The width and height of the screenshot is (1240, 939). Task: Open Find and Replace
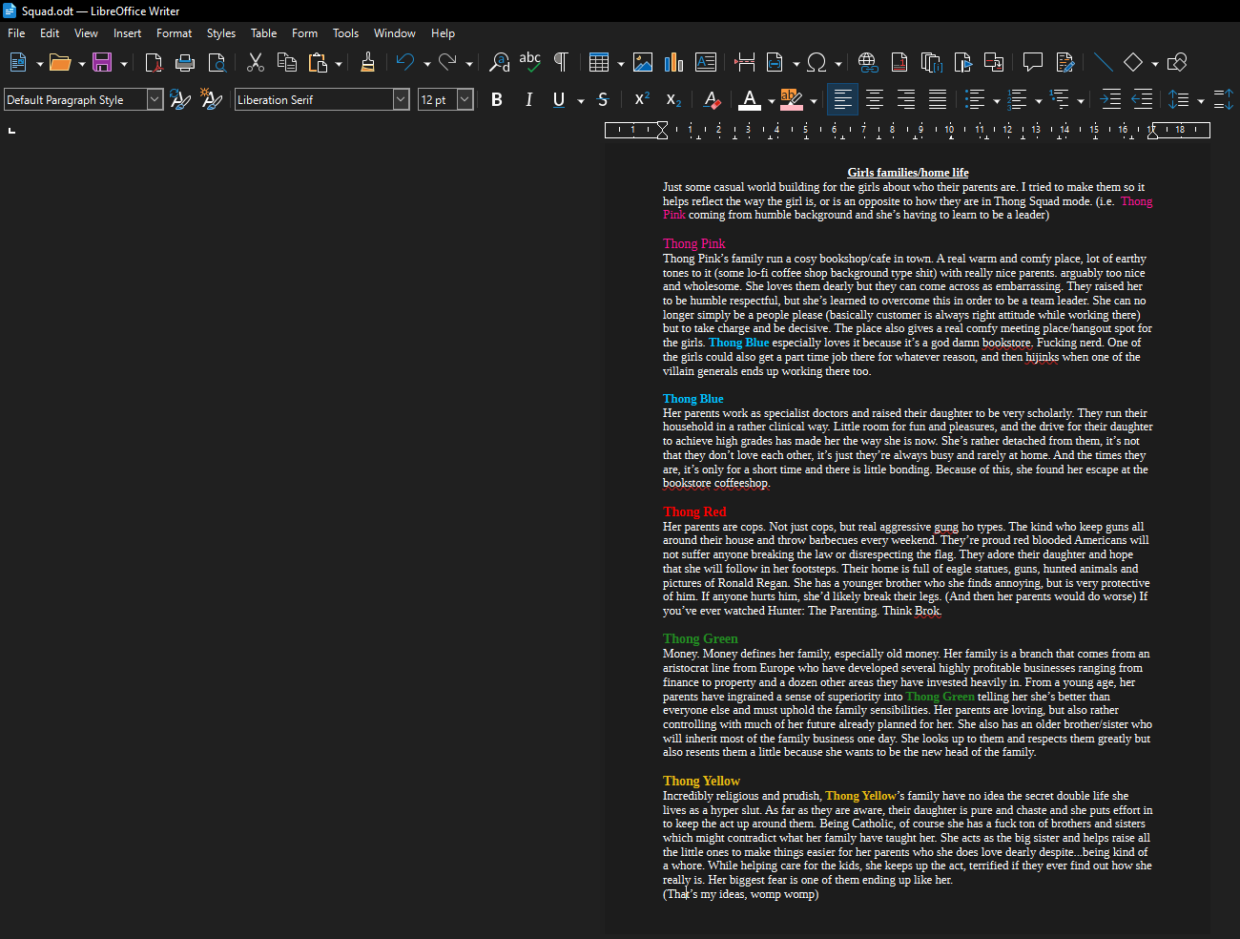(x=499, y=63)
